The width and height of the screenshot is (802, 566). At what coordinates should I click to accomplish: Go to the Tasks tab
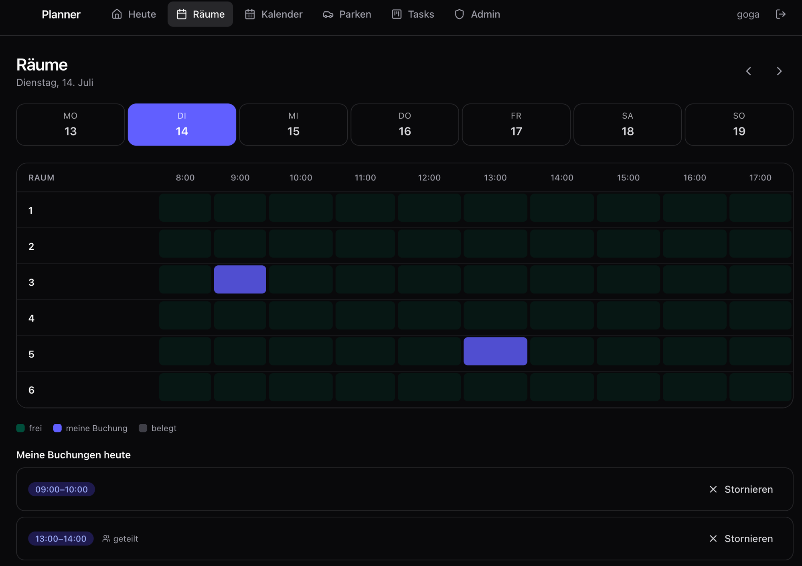point(413,14)
